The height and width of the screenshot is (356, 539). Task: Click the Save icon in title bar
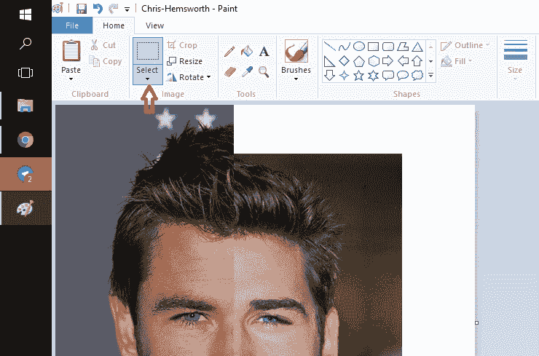(82, 9)
